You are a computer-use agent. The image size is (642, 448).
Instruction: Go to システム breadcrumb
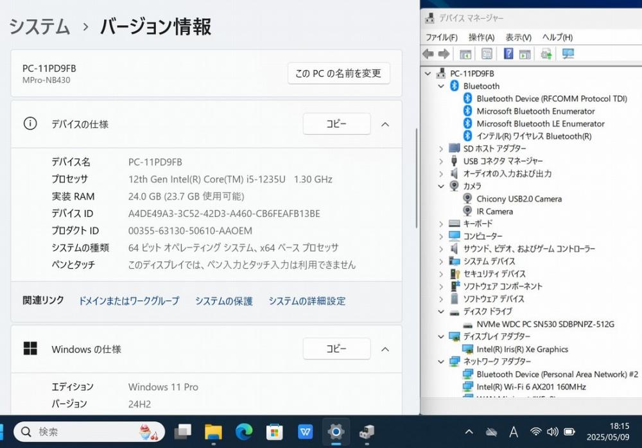pyautogui.click(x=40, y=26)
